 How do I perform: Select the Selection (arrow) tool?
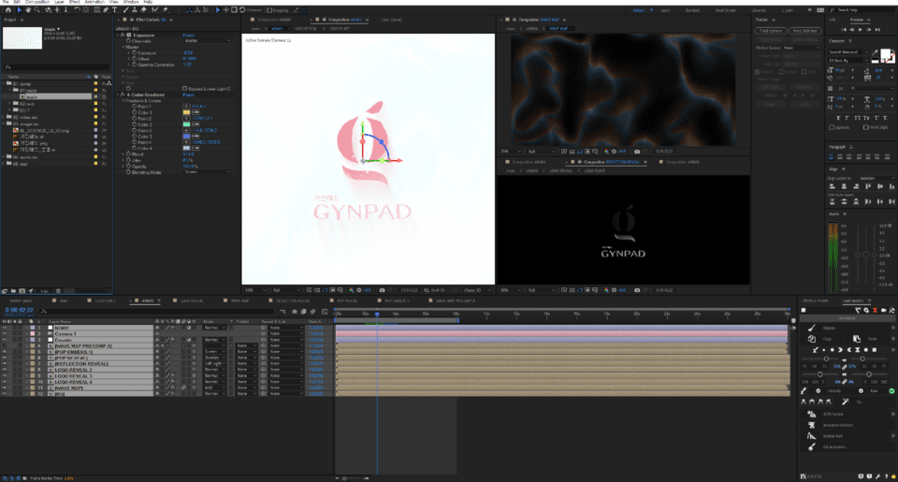[19, 9]
